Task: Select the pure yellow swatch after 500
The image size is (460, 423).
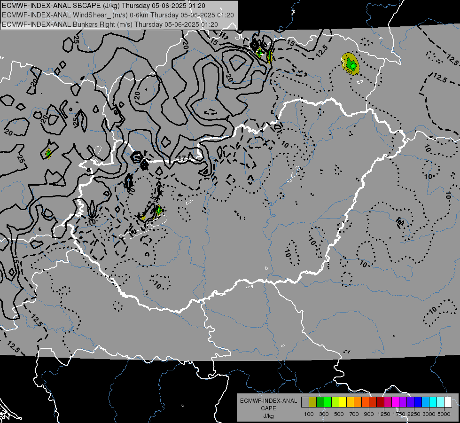Action: click(x=343, y=402)
